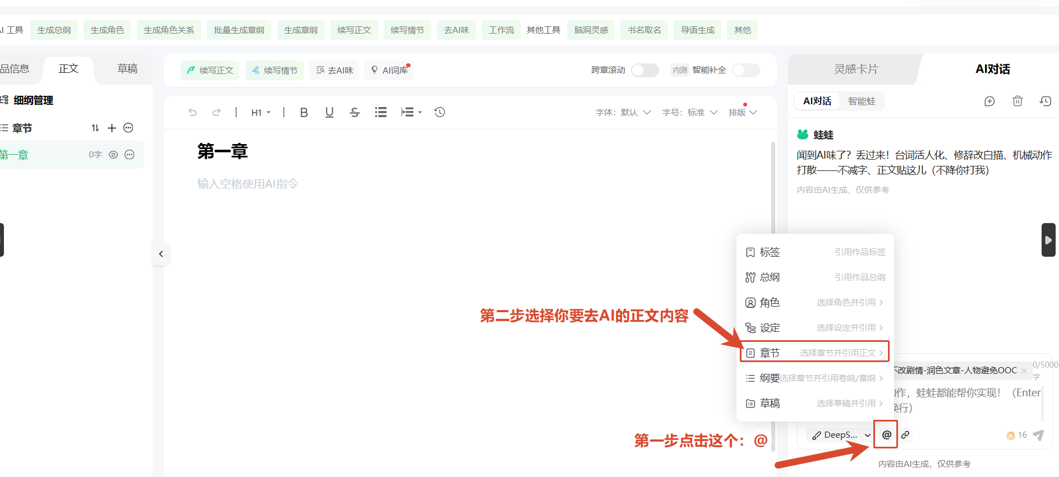This screenshot has height=477, width=1059.
Task: Open the H1 heading dropdown
Action: (x=261, y=112)
